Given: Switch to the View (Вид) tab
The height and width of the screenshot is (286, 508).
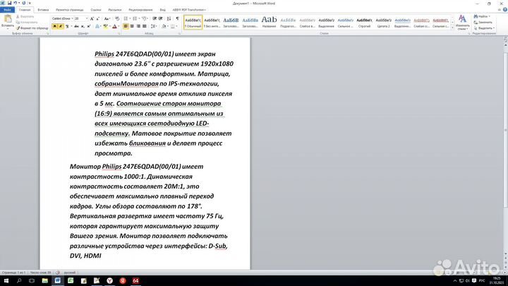Looking at the screenshot, I should coord(163,10).
